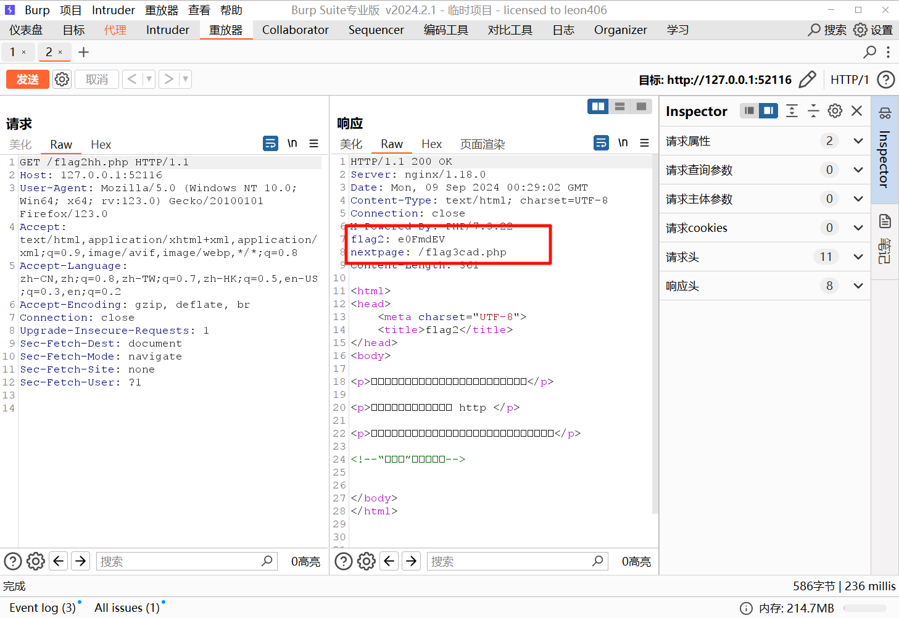This screenshot has width=899, height=618.
Task: Expand all Inspector sections icon
Action: pos(792,110)
